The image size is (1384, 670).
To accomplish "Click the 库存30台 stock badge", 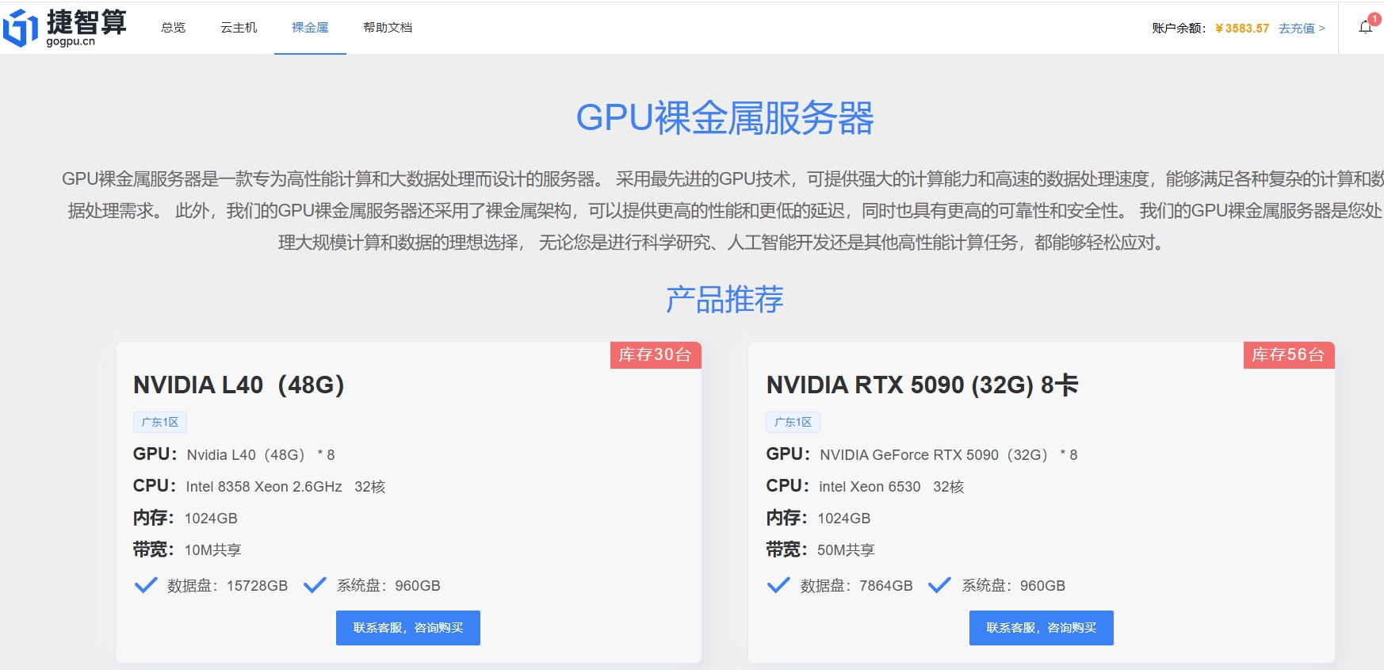I will tap(655, 355).
